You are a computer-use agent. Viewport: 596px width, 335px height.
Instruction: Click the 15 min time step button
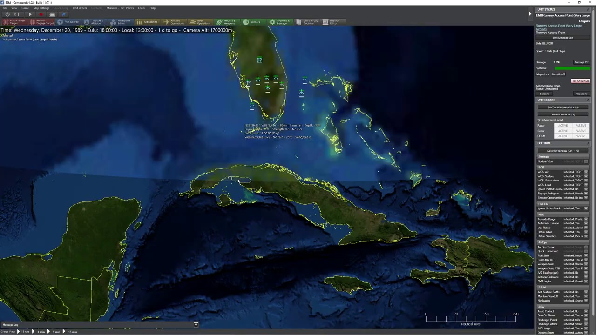[x=70, y=332]
